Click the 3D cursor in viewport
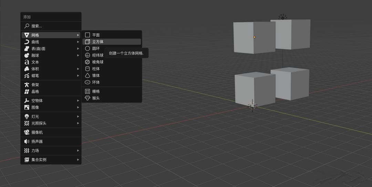 [252, 106]
